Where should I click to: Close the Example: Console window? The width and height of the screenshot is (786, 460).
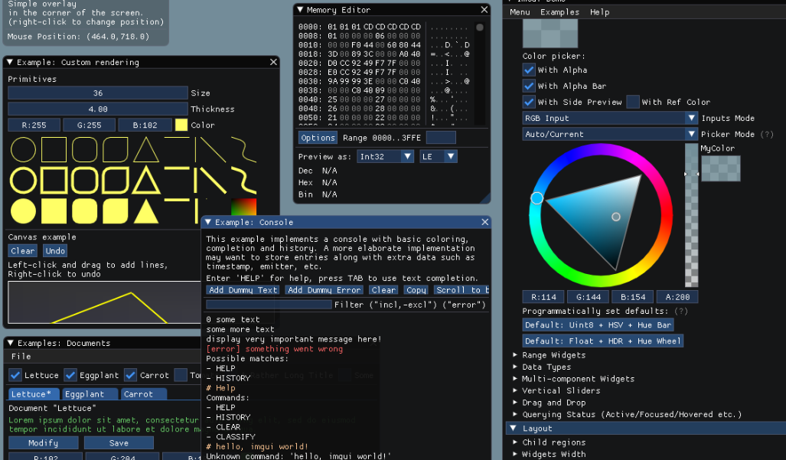tap(484, 222)
